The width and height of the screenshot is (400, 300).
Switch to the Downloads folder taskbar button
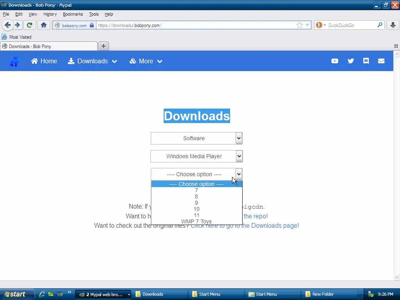[x=159, y=295]
